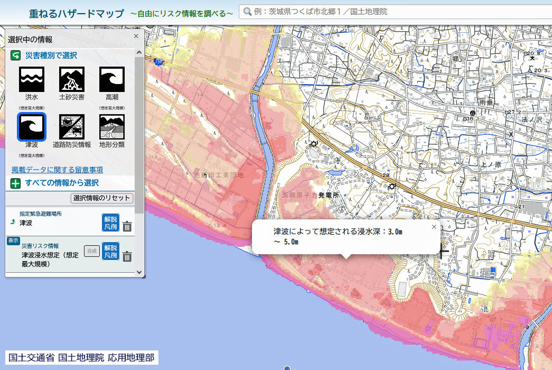Select the 地形分類 landform classification icon
The width and height of the screenshot is (552, 370).
click(112, 127)
